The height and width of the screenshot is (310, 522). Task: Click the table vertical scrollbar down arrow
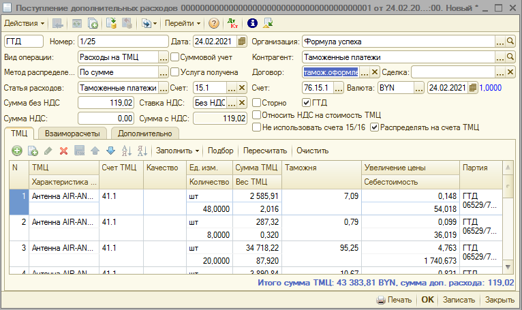pos(508,266)
